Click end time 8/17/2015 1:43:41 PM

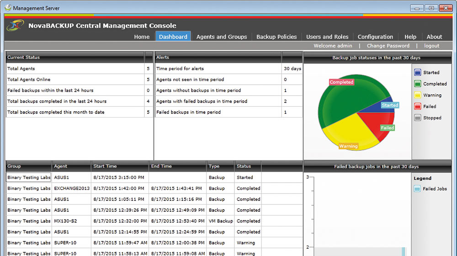pos(177,188)
